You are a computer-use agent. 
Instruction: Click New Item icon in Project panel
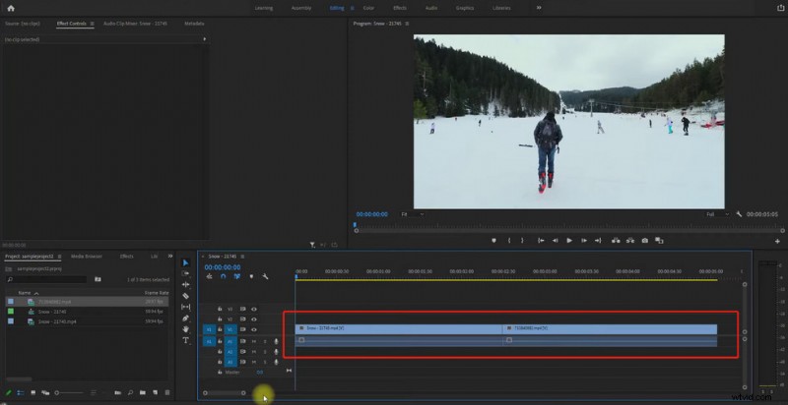156,392
